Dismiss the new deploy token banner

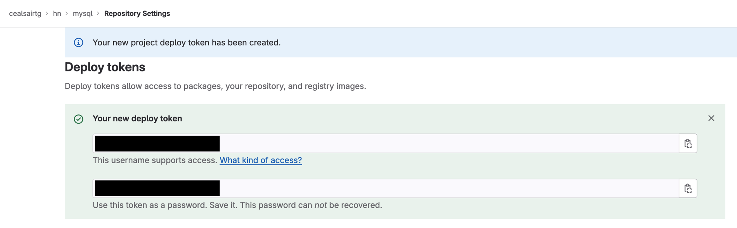pos(711,118)
